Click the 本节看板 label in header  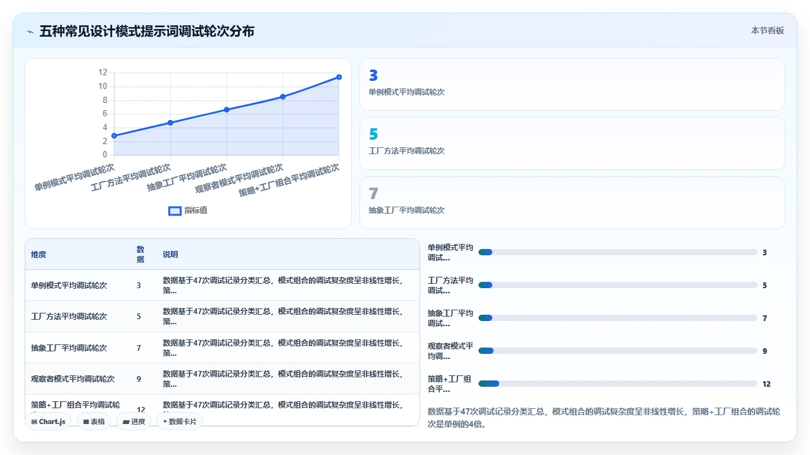point(768,30)
